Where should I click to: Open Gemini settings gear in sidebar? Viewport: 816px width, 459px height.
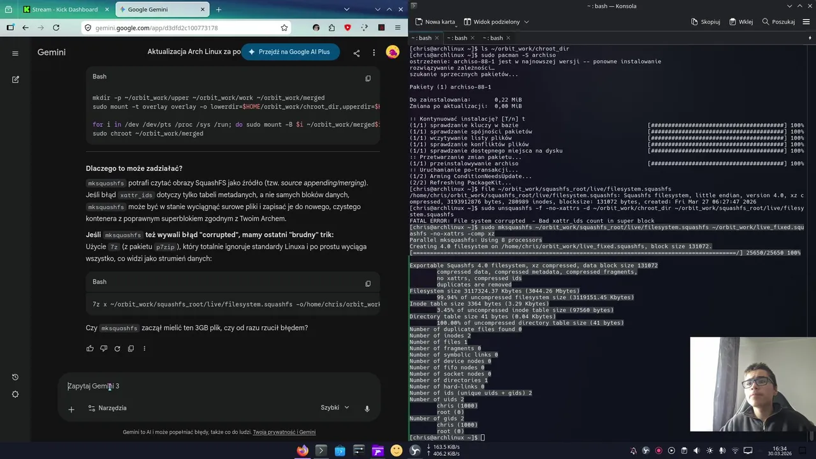point(15,394)
